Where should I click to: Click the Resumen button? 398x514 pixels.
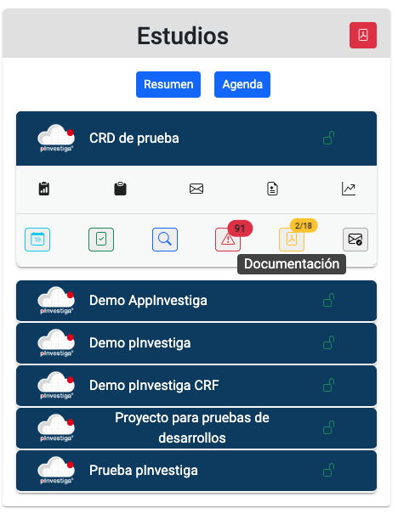(x=168, y=84)
